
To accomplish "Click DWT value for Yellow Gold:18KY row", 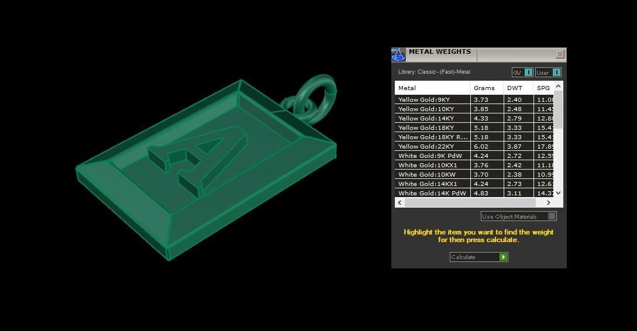I will pyautogui.click(x=518, y=127).
